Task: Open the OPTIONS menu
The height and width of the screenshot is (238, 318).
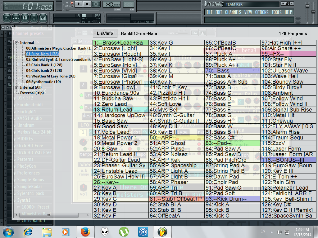Action: 261,12
